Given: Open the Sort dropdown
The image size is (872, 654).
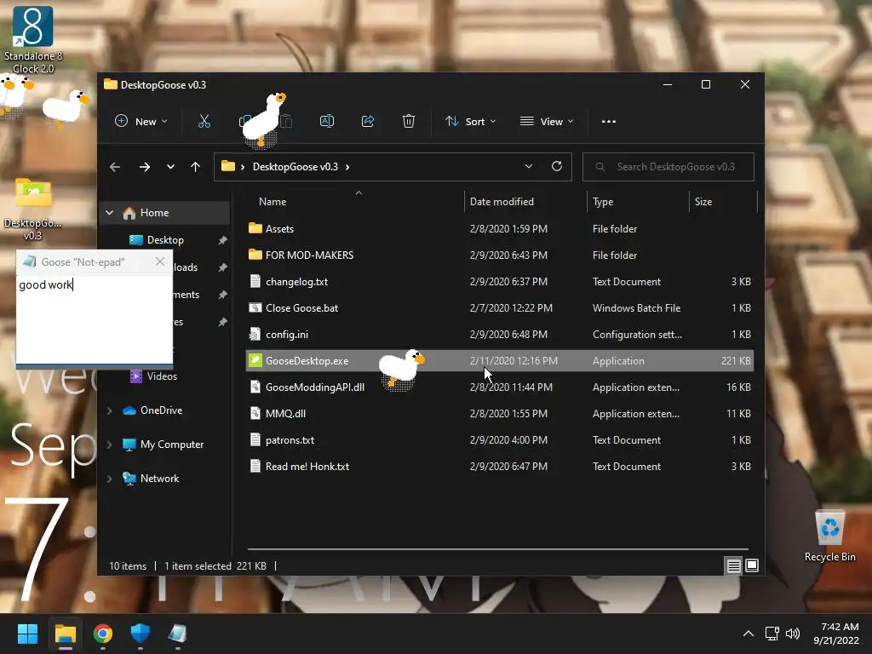Looking at the screenshot, I should pos(470,121).
